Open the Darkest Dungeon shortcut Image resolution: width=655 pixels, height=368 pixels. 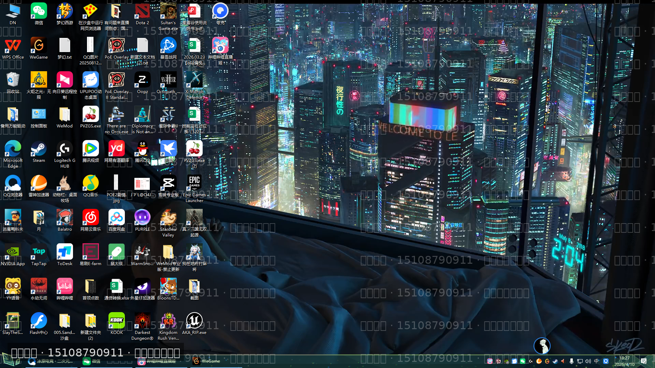[x=142, y=321]
